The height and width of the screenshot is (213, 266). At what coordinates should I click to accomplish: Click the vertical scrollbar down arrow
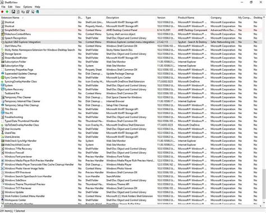click(x=264, y=203)
